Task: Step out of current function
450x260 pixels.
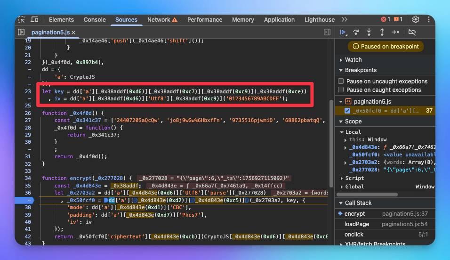Action: pos(382,32)
